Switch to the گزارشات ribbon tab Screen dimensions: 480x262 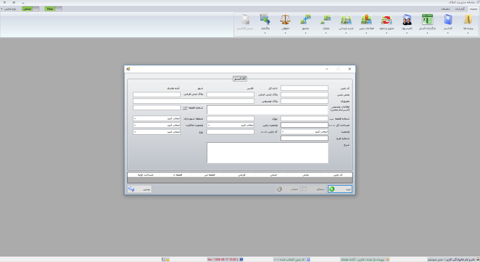460,9
